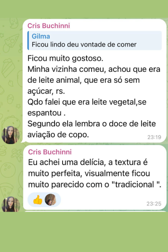Tap the blue quote bar beside Gilma
168x252 pixels.
pos(28,40)
